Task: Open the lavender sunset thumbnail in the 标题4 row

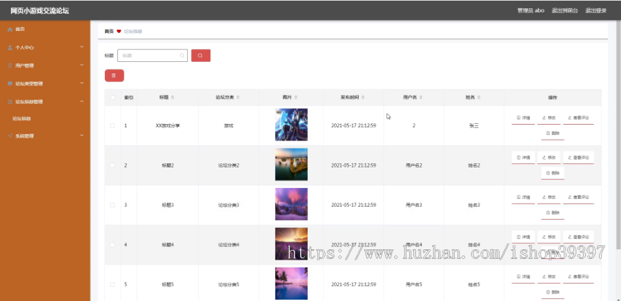Action: 291,244
